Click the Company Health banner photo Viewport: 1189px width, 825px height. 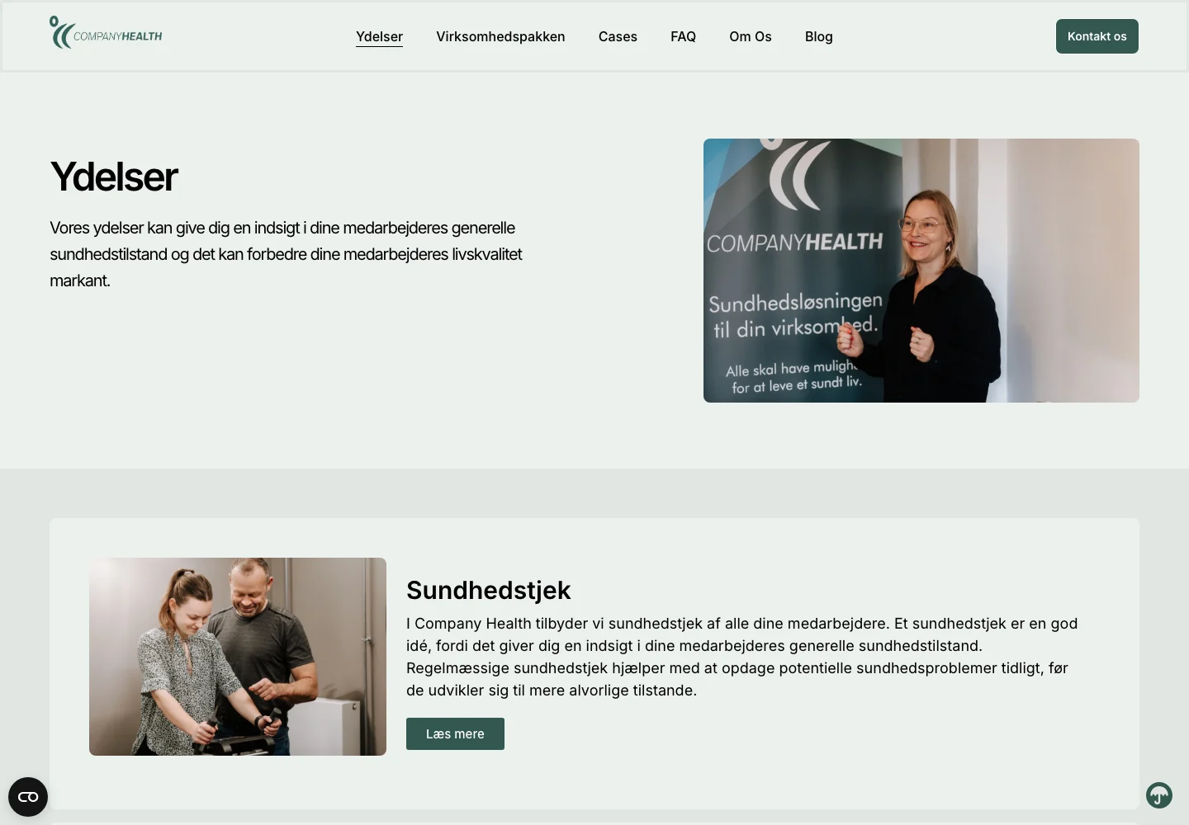[921, 271]
